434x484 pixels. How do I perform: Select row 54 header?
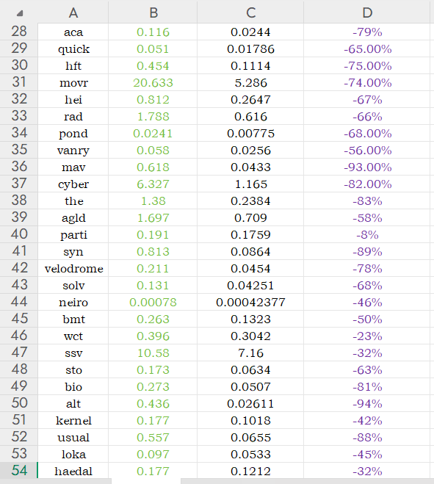(x=19, y=471)
